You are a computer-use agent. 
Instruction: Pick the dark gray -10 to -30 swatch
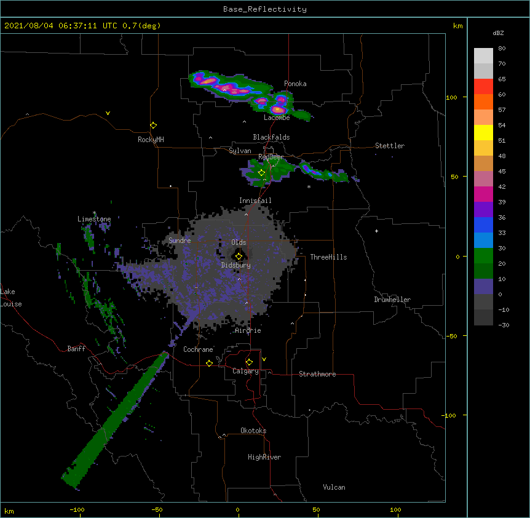click(x=483, y=317)
